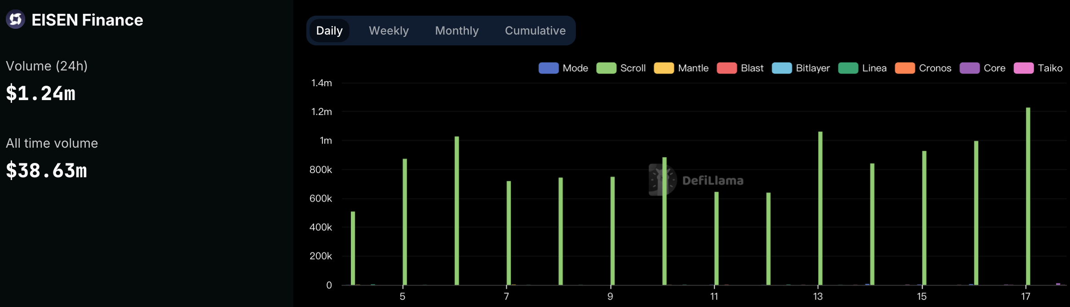Select the Weekly chart view

389,31
